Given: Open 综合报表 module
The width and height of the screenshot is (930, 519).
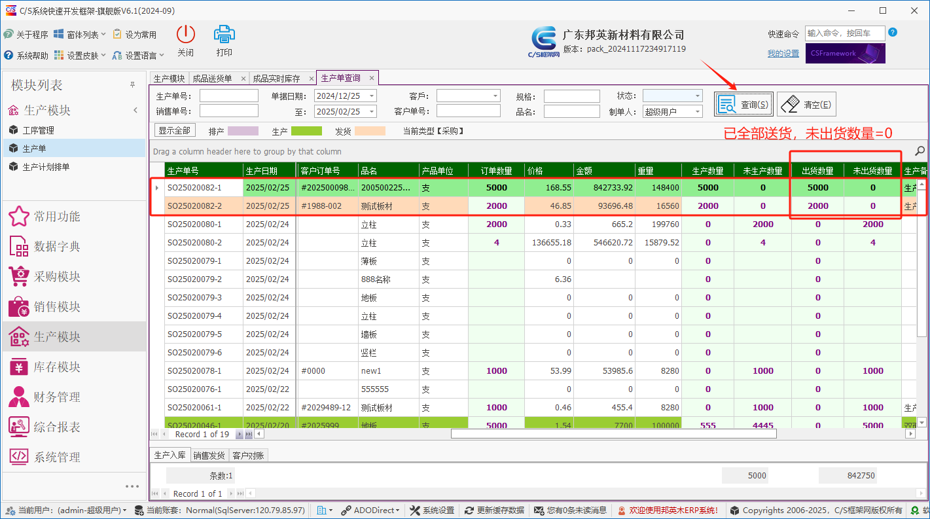Looking at the screenshot, I should (74, 427).
